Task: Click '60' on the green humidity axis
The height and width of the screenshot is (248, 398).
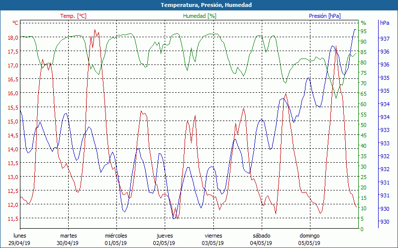Action: pyautogui.click(x=364, y=104)
